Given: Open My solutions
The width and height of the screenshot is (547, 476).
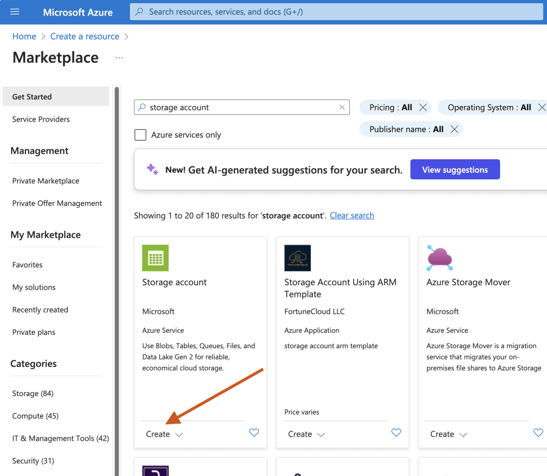Looking at the screenshot, I should [34, 287].
